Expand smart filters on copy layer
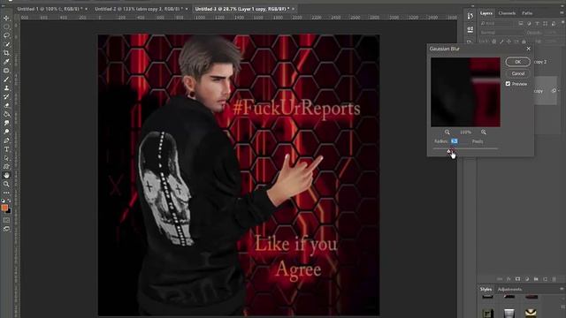 pos(559,91)
